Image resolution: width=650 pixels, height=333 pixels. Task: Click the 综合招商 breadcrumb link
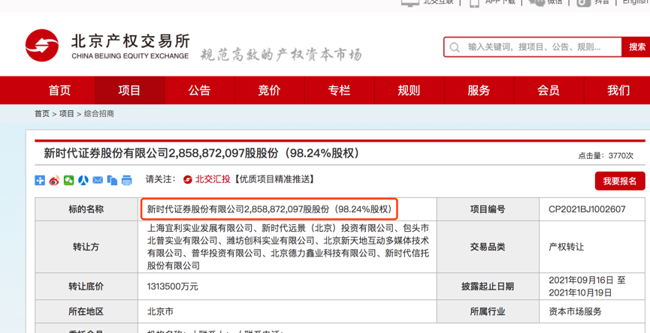[98, 114]
